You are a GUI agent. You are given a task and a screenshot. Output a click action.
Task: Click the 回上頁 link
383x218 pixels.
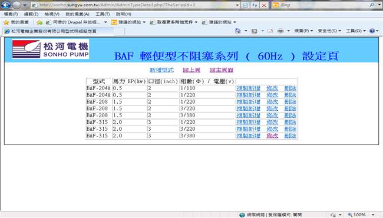(x=191, y=70)
